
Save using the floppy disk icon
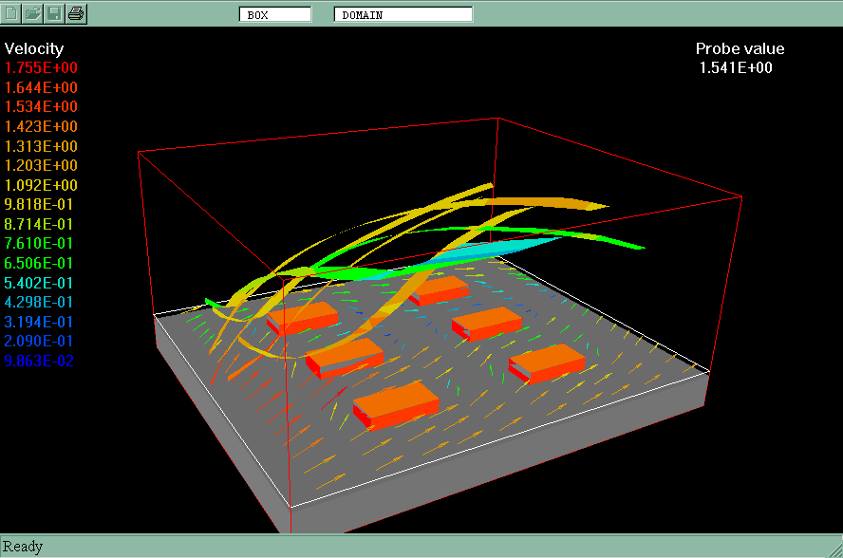pyautogui.click(x=55, y=13)
